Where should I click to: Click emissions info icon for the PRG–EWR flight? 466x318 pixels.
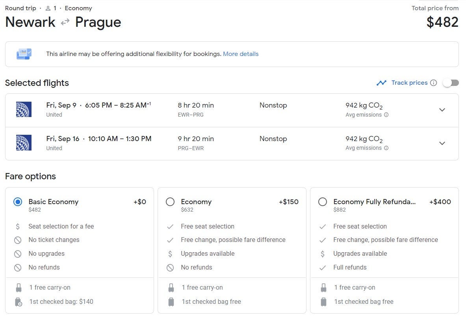pos(386,148)
